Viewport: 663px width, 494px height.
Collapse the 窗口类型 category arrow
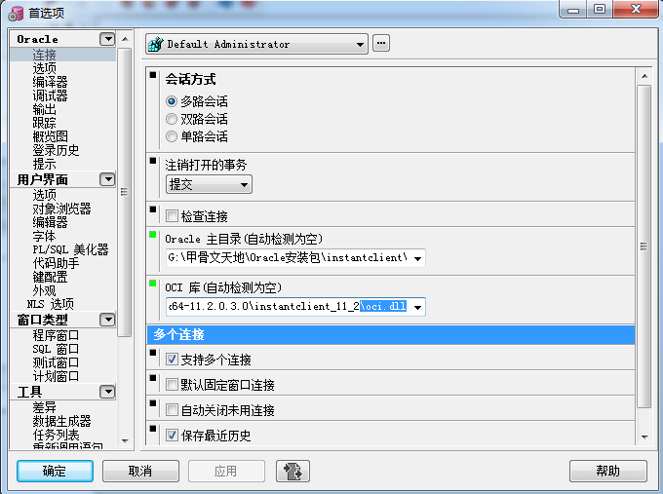tap(107, 320)
